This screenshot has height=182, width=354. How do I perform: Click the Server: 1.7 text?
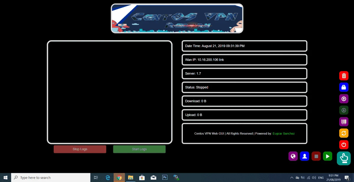click(x=193, y=74)
